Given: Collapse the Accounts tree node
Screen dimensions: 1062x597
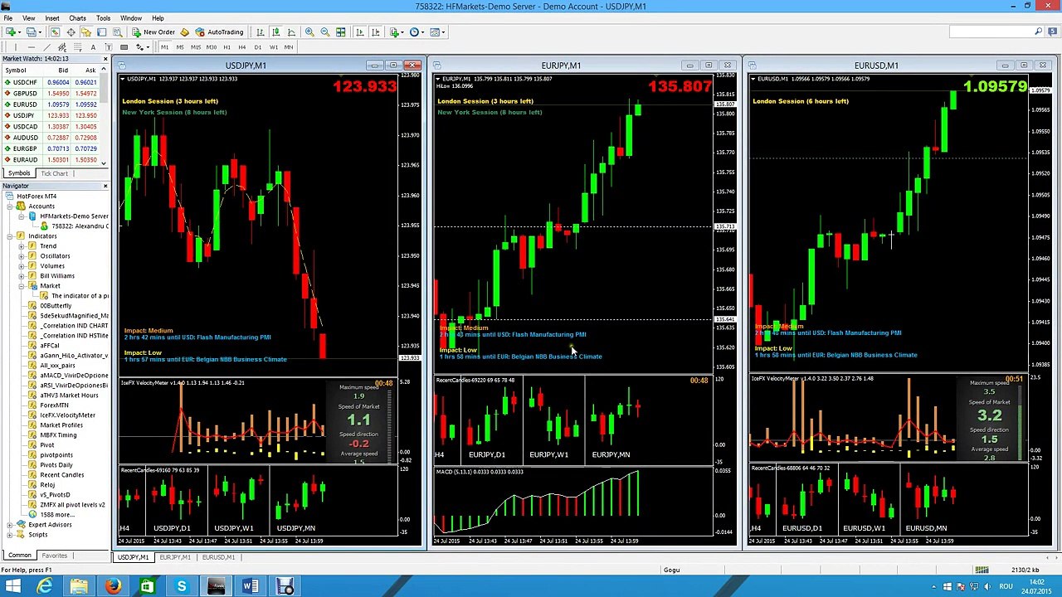Looking at the screenshot, I should (10, 206).
